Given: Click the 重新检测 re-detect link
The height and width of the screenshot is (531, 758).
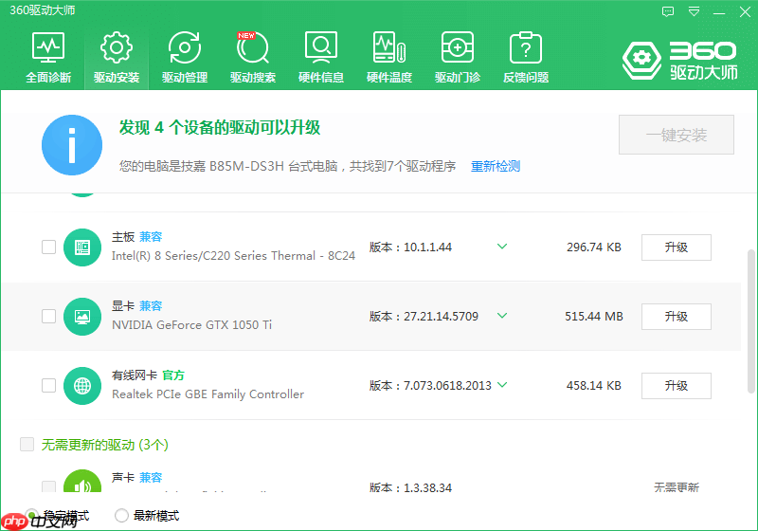Looking at the screenshot, I should click(x=496, y=166).
